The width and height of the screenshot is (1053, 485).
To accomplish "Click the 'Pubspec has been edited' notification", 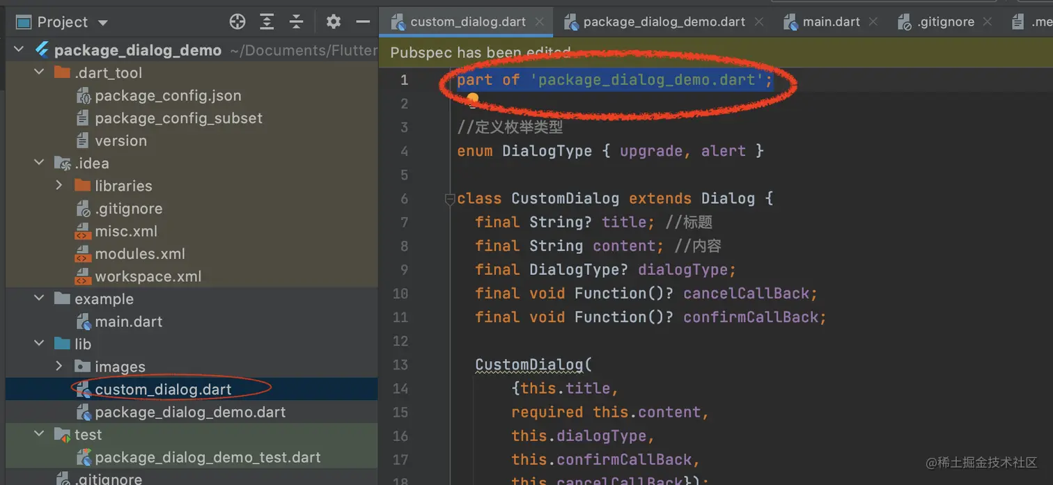I will (481, 53).
